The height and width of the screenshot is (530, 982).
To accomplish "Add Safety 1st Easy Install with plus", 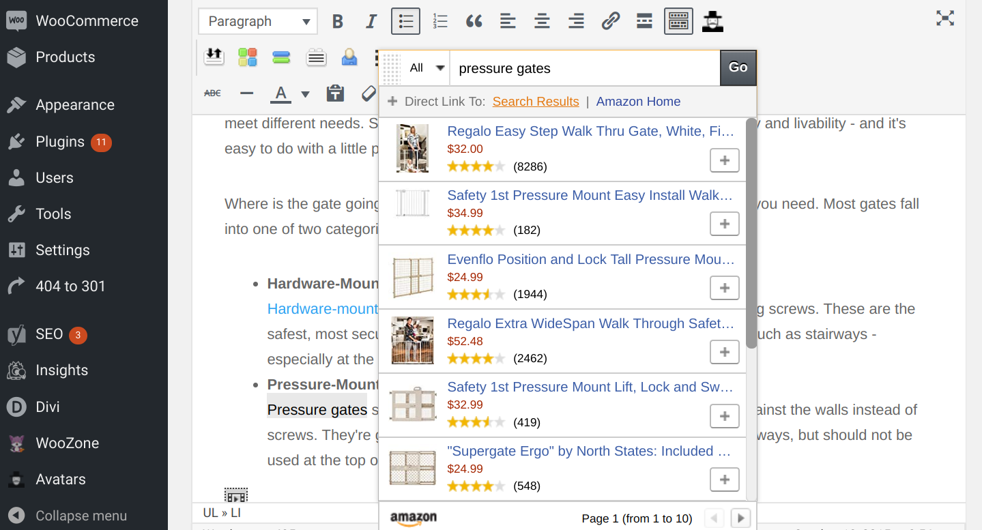I will point(725,224).
